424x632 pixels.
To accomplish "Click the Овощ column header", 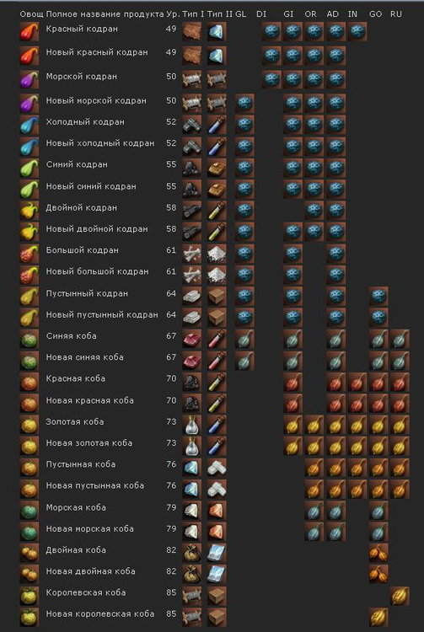I will click(31, 14).
